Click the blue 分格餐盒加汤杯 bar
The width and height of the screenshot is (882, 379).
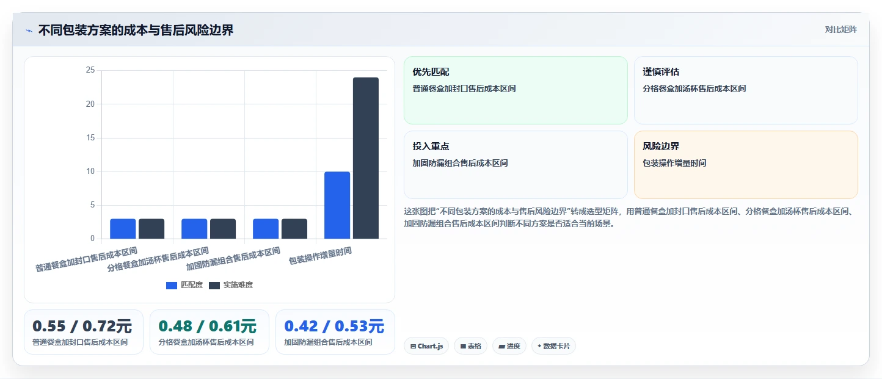[x=194, y=229]
